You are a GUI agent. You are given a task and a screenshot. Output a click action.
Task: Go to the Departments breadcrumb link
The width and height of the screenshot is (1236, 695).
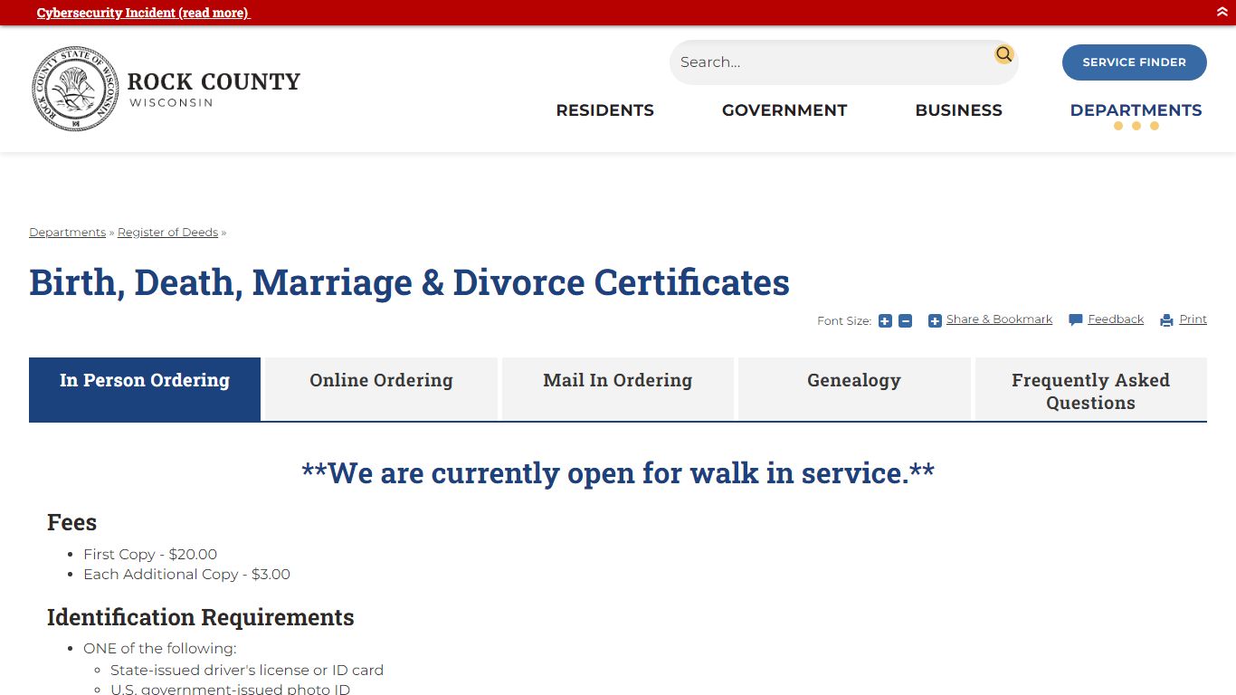pyautogui.click(x=68, y=233)
